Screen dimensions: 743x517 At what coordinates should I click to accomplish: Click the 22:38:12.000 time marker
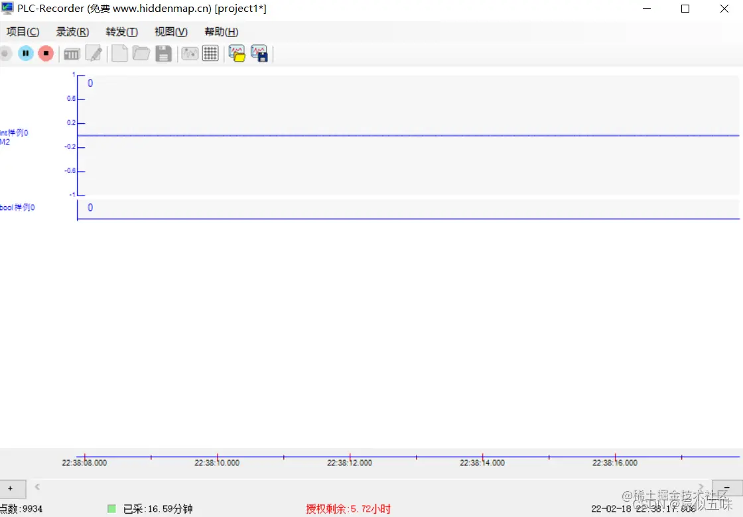[x=350, y=463]
